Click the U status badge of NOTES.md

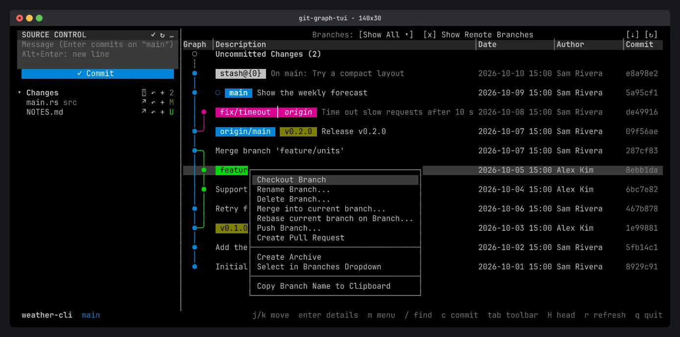point(171,112)
